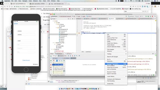Click Resume Program icon in debug sidebar
Image resolution: width=160 pixels, height=90 pixels.
pos(51,61)
